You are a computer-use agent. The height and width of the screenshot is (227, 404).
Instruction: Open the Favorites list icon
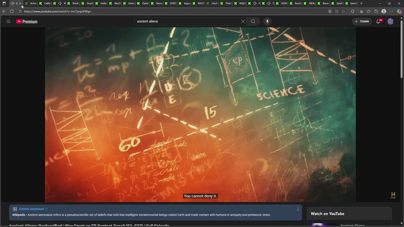coord(369,11)
